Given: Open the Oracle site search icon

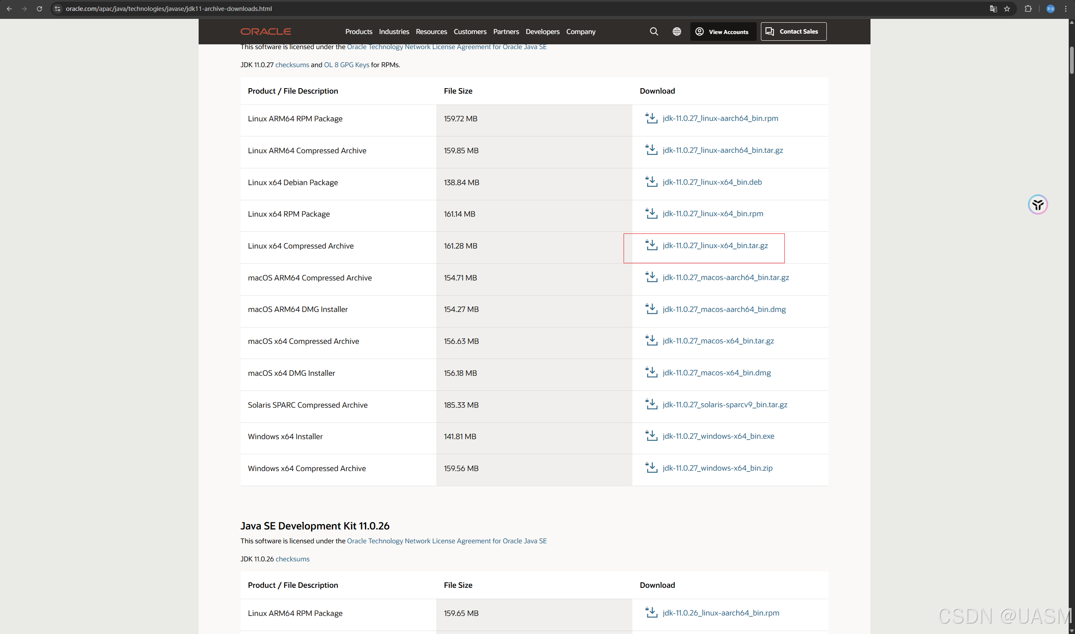Looking at the screenshot, I should coord(654,31).
